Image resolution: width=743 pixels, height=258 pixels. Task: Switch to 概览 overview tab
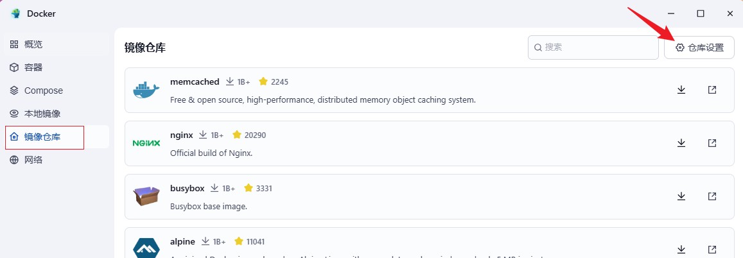pos(33,44)
